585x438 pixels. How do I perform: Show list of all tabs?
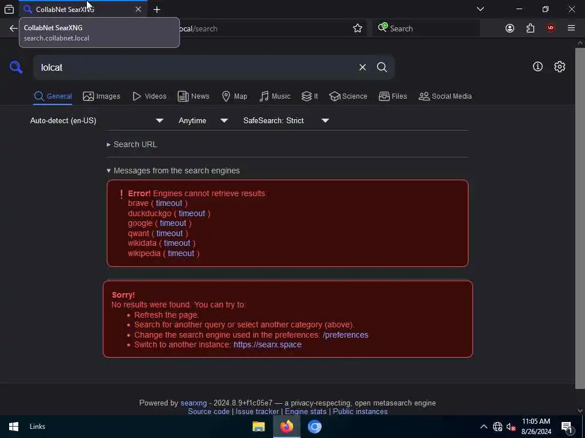point(480,9)
